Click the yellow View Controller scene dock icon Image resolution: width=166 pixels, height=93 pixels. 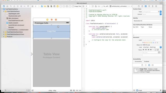tap(47, 20)
